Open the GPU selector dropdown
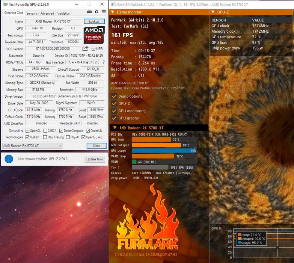Image resolution: width=294 pixels, height=263 pixels. [32, 146]
